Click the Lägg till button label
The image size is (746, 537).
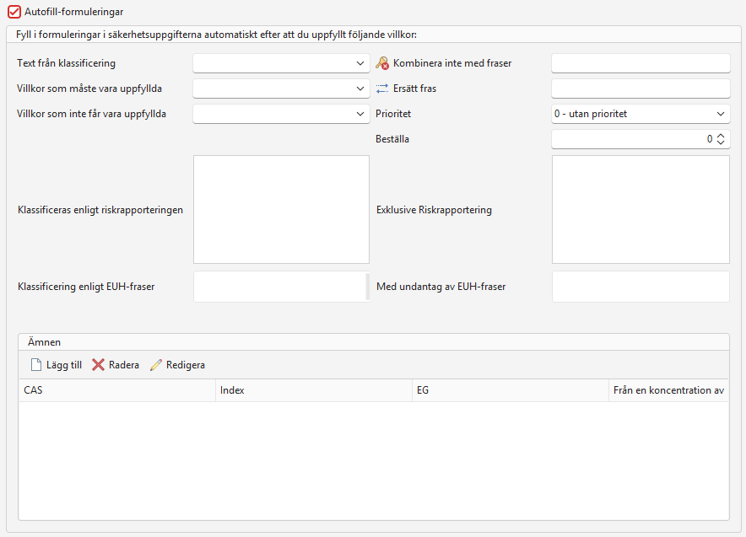(x=64, y=365)
